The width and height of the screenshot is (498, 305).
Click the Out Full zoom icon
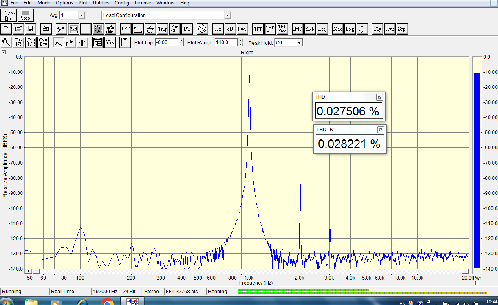pos(43,42)
